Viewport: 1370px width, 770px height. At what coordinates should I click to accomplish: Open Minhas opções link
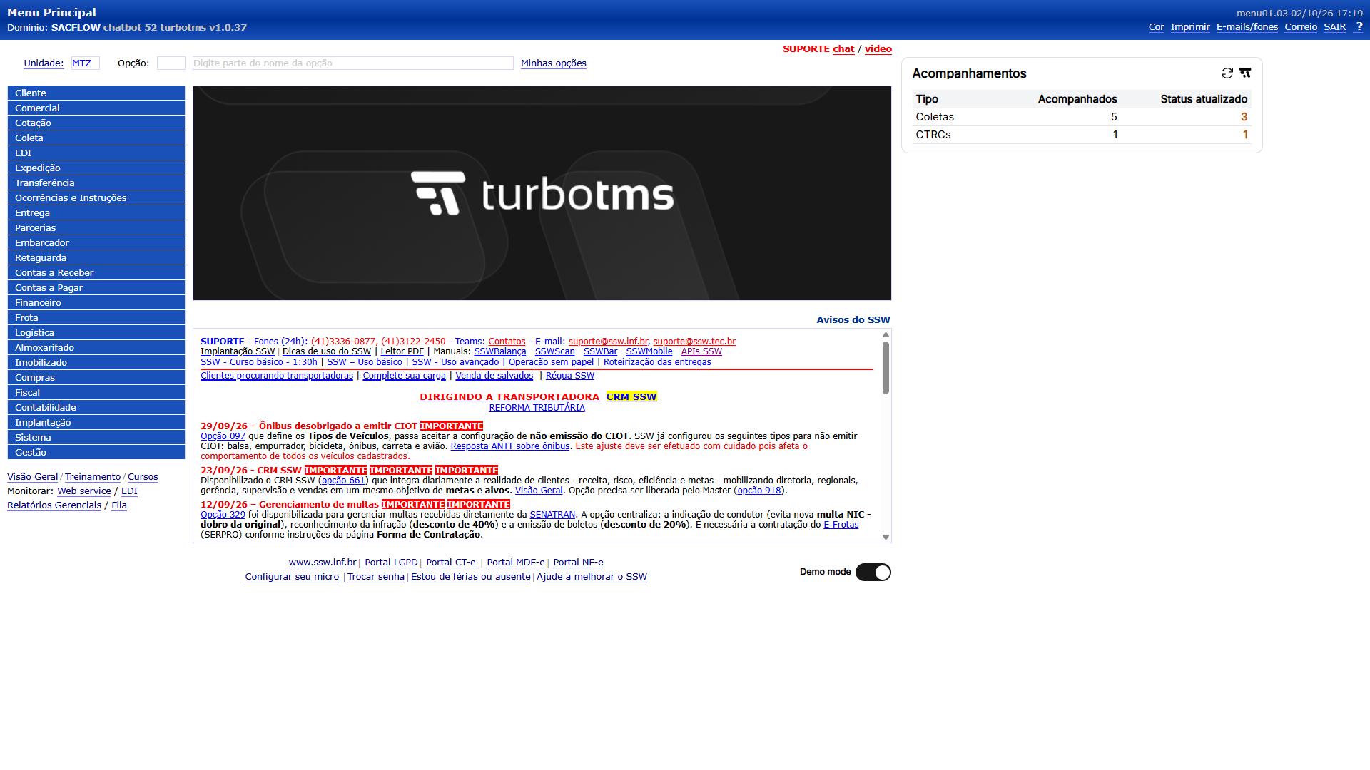click(554, 63)
